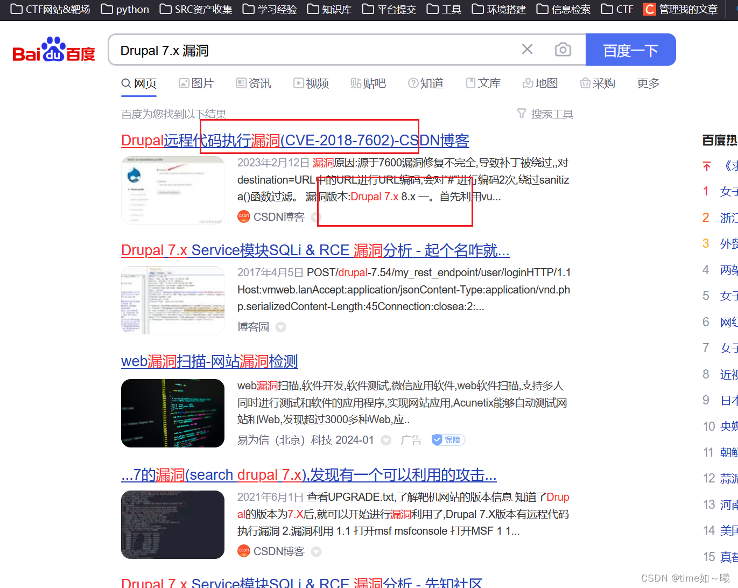
Task: Open the SRC资产收集 bookmark folder
Action: point(196,9)
